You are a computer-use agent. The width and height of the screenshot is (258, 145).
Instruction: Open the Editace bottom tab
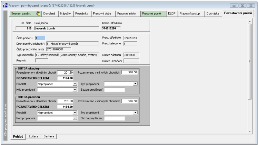click(x=34, y=136)
